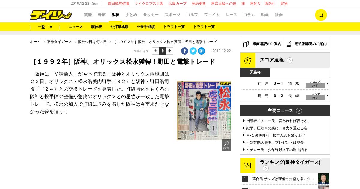
Task: Open news: M-1決勝直前 松本人志も盛り上げ
Action: pos(275,135)
